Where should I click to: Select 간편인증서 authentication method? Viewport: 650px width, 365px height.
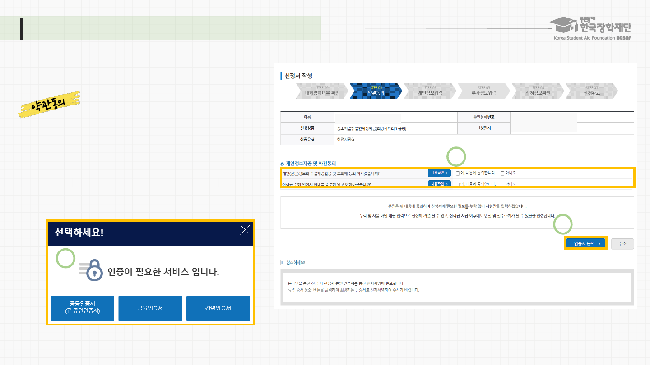tap(218, 308)
